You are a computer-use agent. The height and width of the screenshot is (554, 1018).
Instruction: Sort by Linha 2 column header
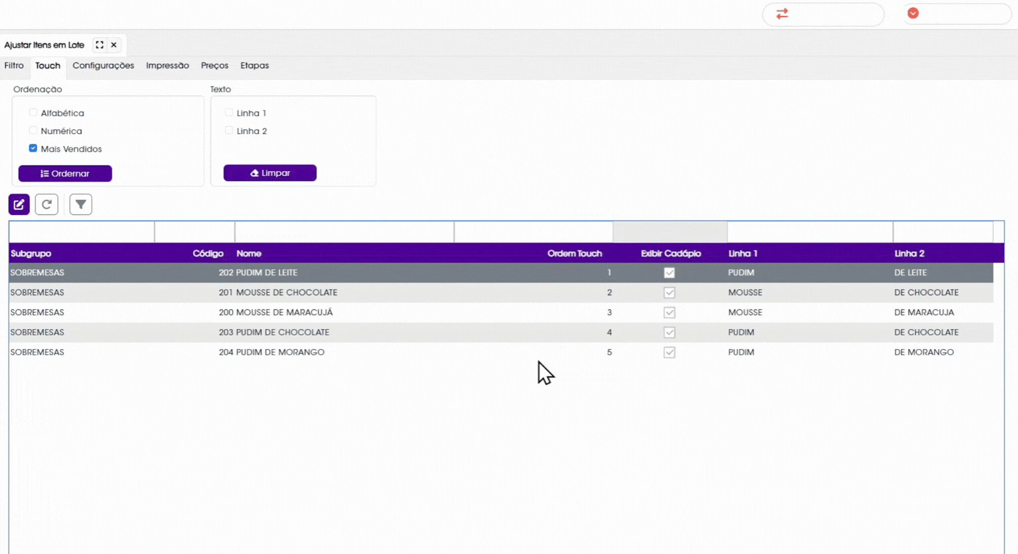909,253
